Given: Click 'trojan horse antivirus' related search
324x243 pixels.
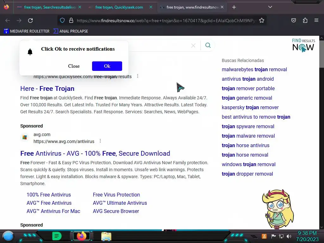Looking at the screenshot, I should pyautogui.click(x=246, y=146).
